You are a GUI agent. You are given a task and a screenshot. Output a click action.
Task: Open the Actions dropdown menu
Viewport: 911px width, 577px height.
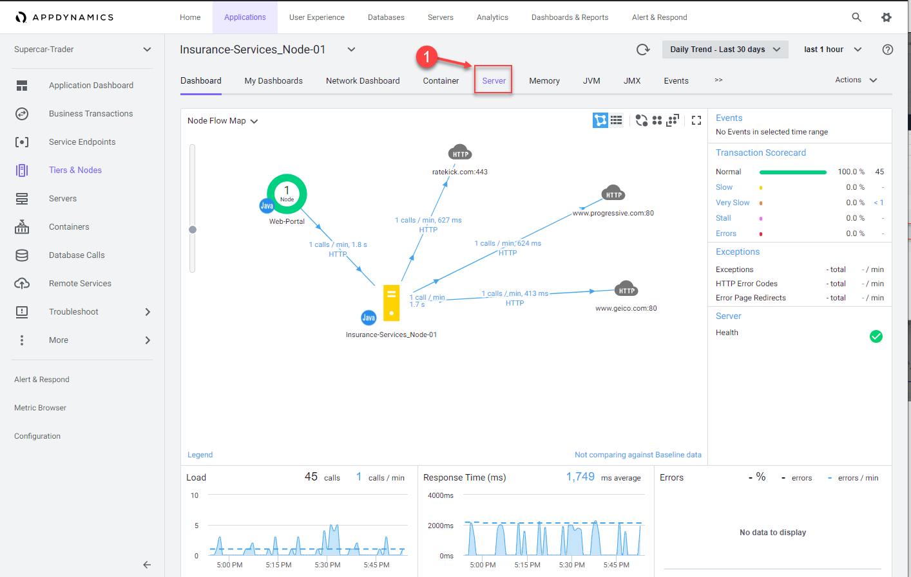[x=856, y=80]
